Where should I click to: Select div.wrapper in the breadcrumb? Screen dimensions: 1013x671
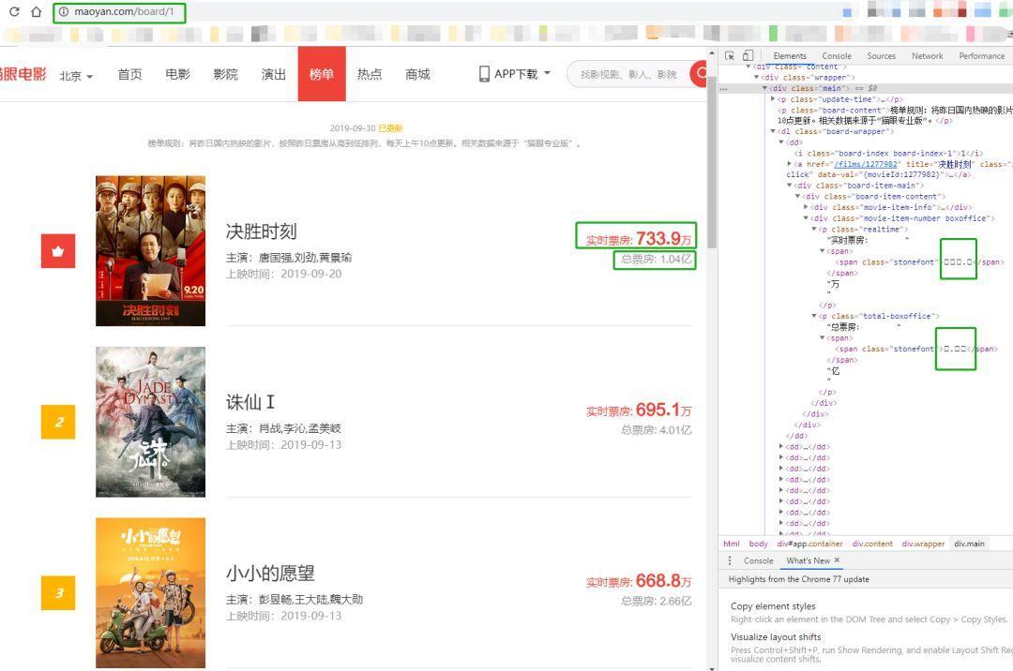[923, 544]
